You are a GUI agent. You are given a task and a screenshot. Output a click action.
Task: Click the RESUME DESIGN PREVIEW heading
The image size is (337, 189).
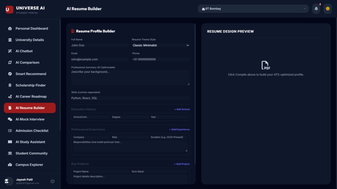(230, 31)
